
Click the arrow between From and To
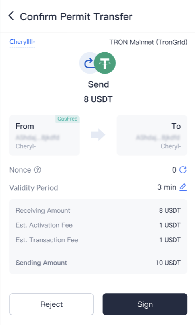point(98,135)
